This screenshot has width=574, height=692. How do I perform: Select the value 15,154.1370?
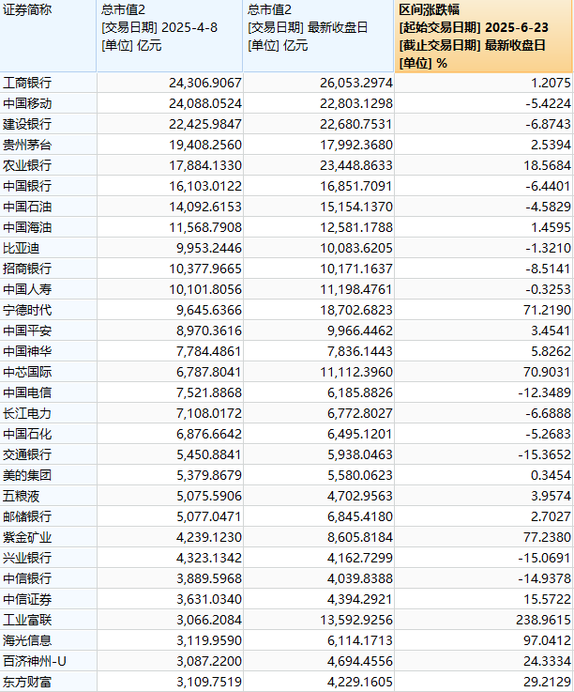point(356,207)
